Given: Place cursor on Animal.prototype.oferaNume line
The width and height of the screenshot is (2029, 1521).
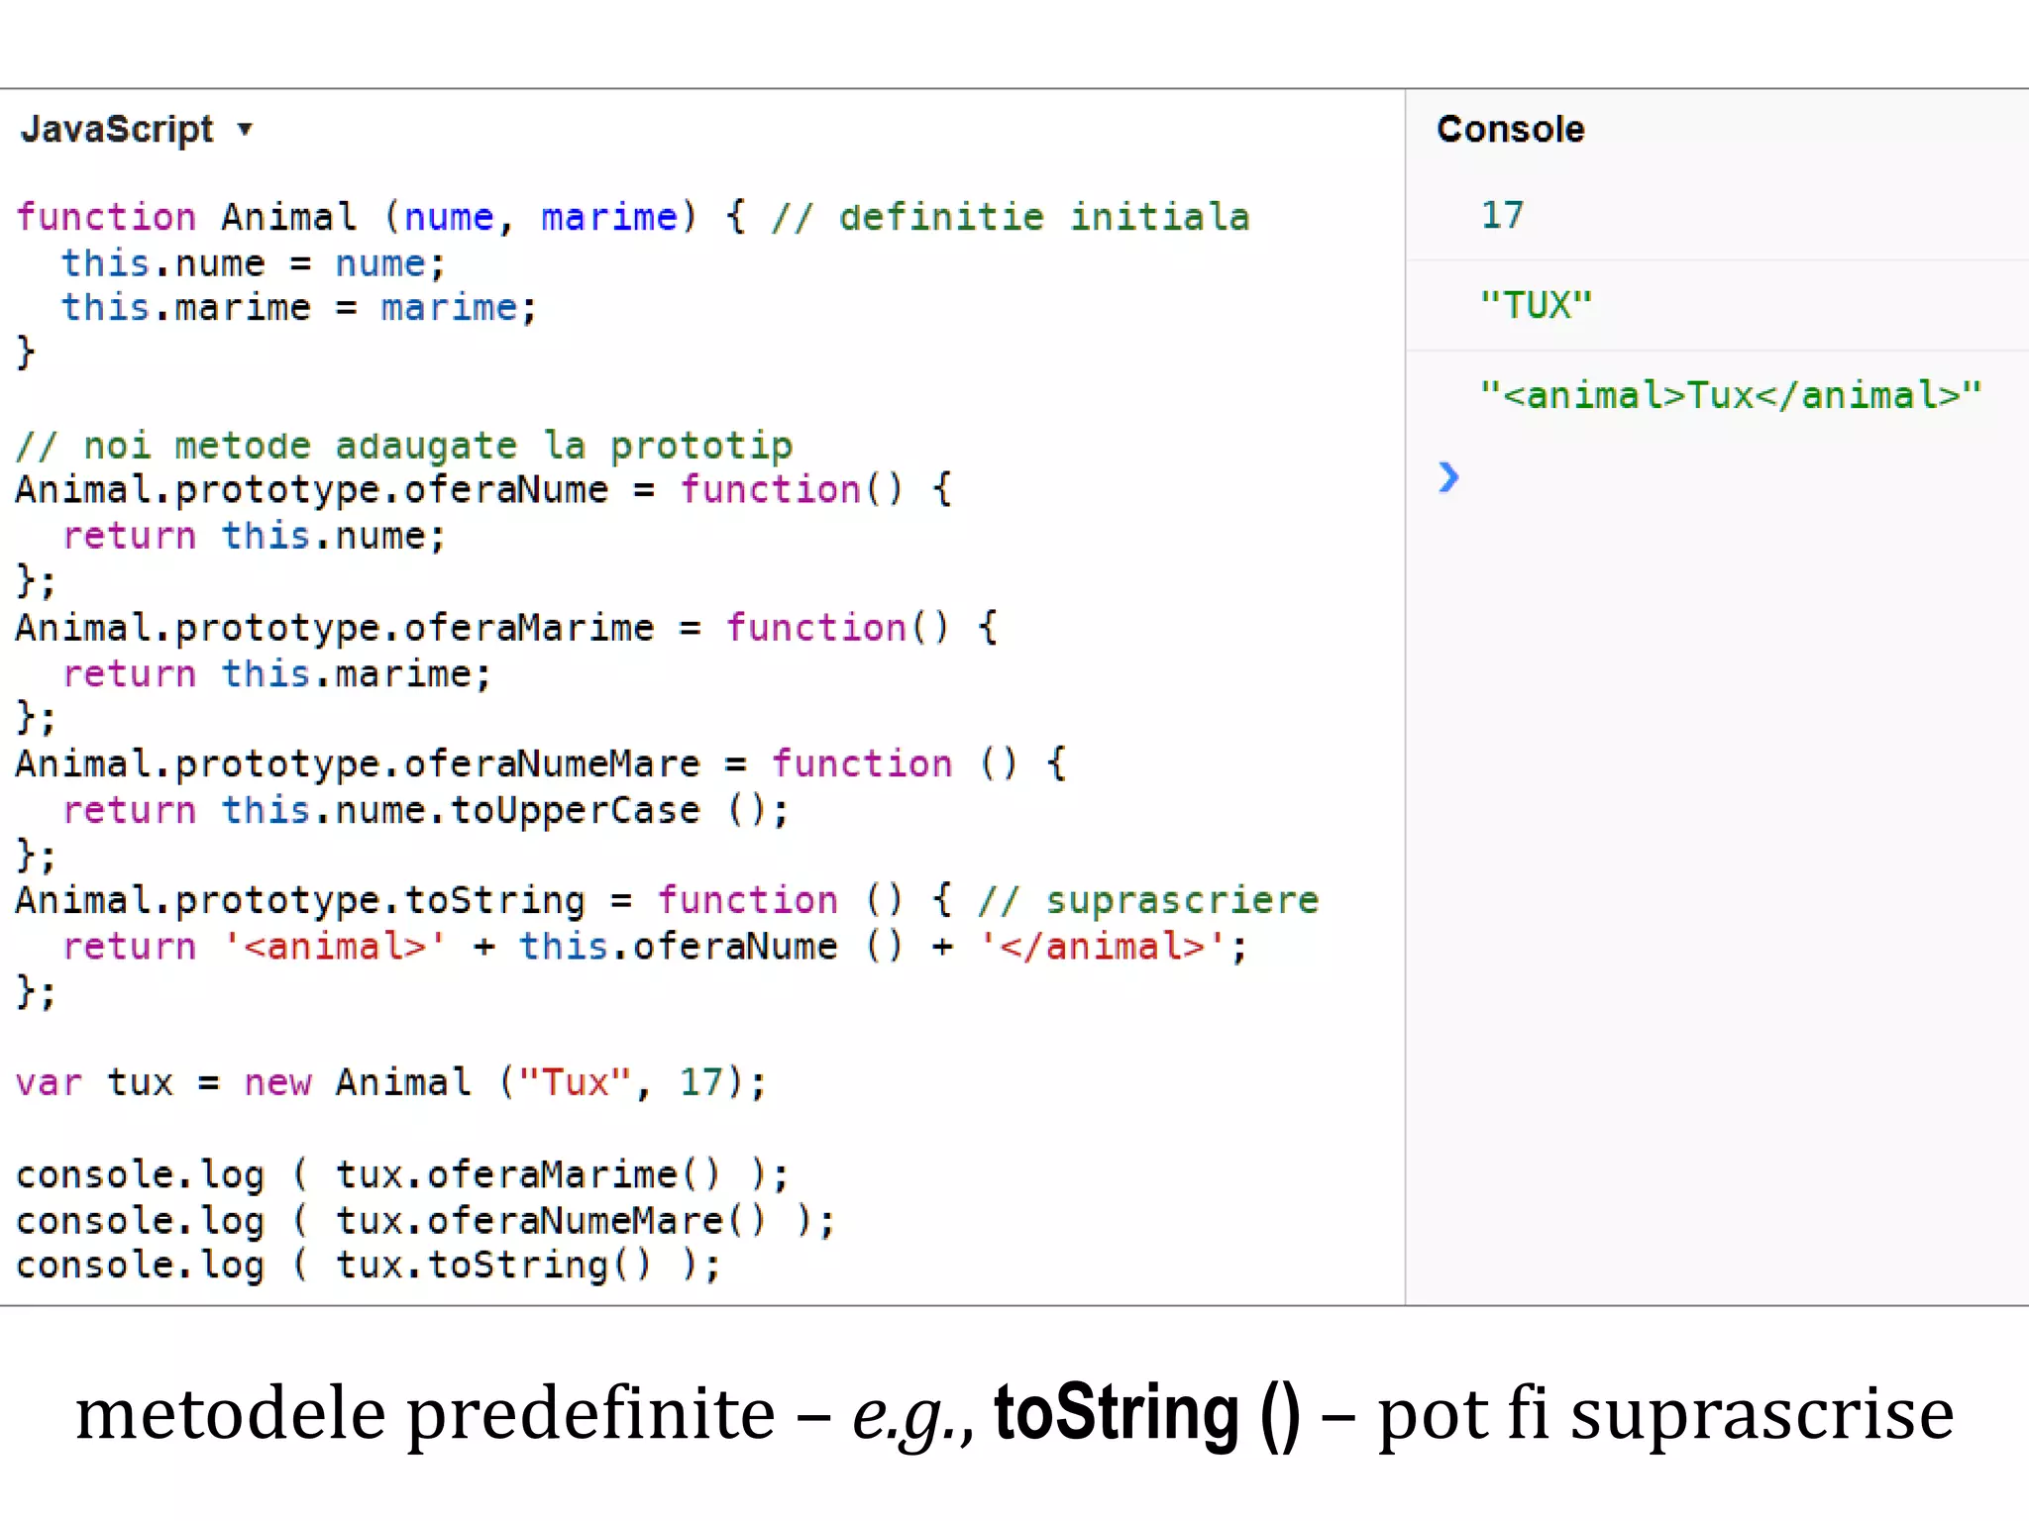Looking at the screenshot, I should click(483, 490).
